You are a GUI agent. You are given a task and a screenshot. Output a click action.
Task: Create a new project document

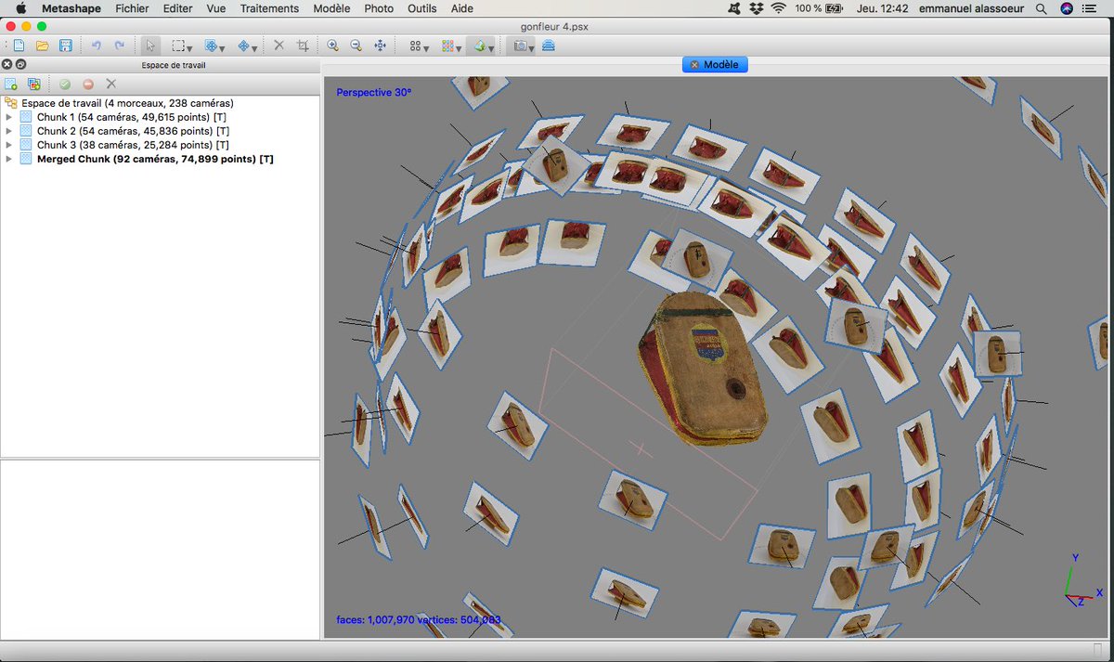tap(19, 45)
